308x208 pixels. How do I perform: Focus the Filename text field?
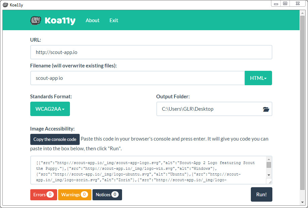(x=138, y=78)
